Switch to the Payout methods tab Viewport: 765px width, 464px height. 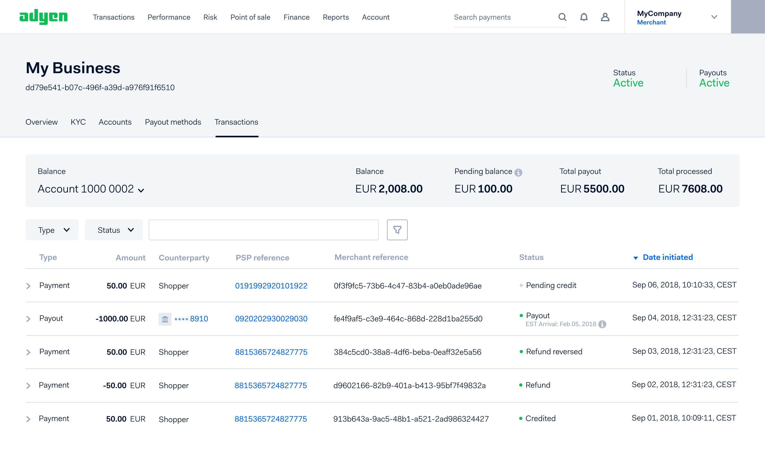173,122
